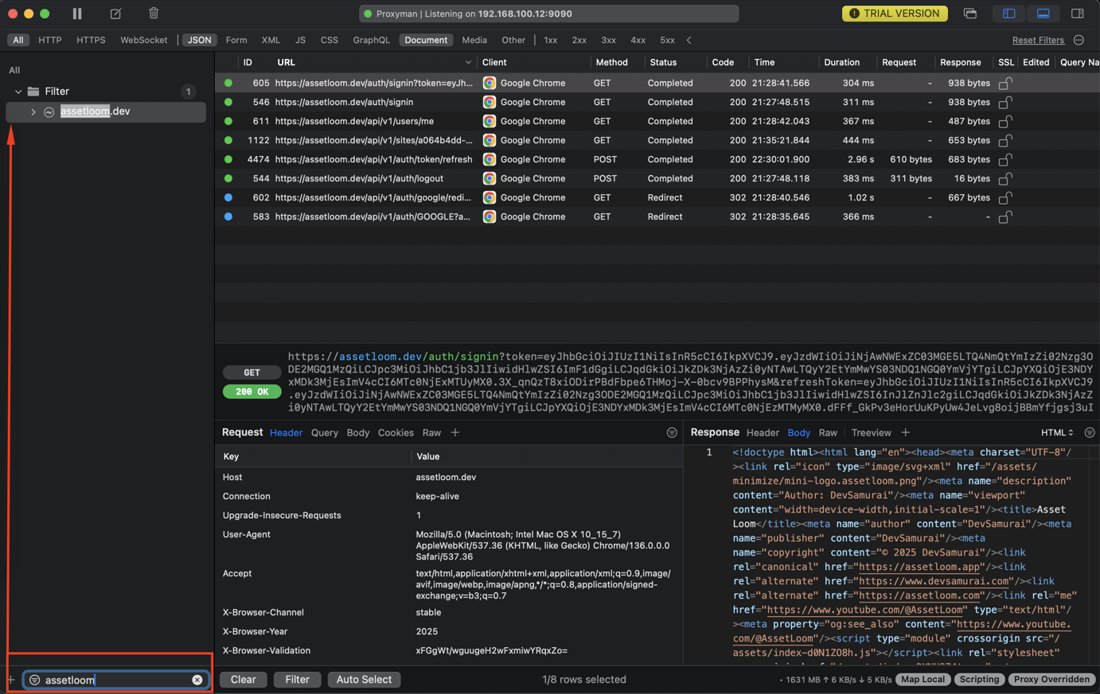
Task: Click Google Chrome icon in row 4474
Action: tap(490, 159)
